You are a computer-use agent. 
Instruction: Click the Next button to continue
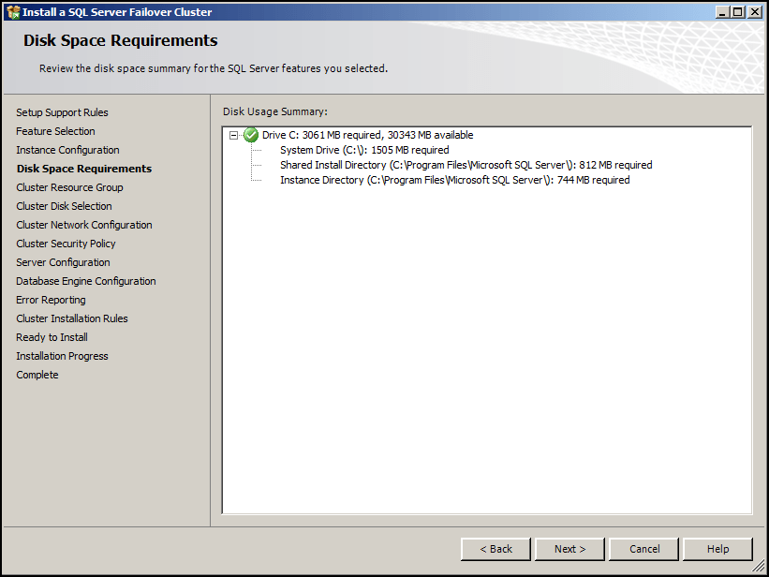569,549
